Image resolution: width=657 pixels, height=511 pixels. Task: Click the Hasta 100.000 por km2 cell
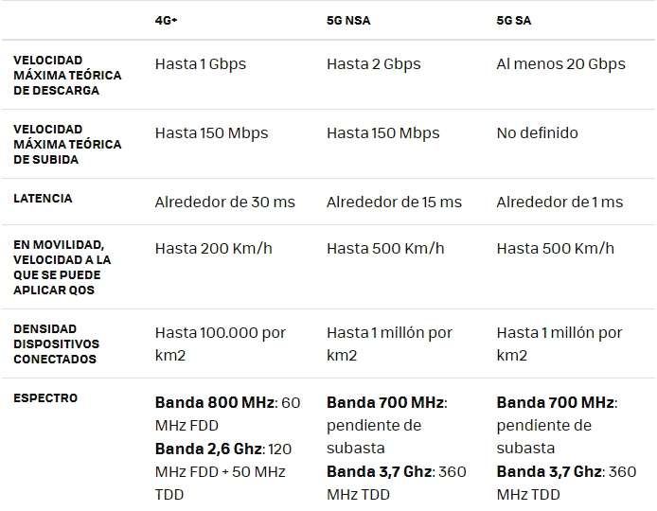coord(220,344)
